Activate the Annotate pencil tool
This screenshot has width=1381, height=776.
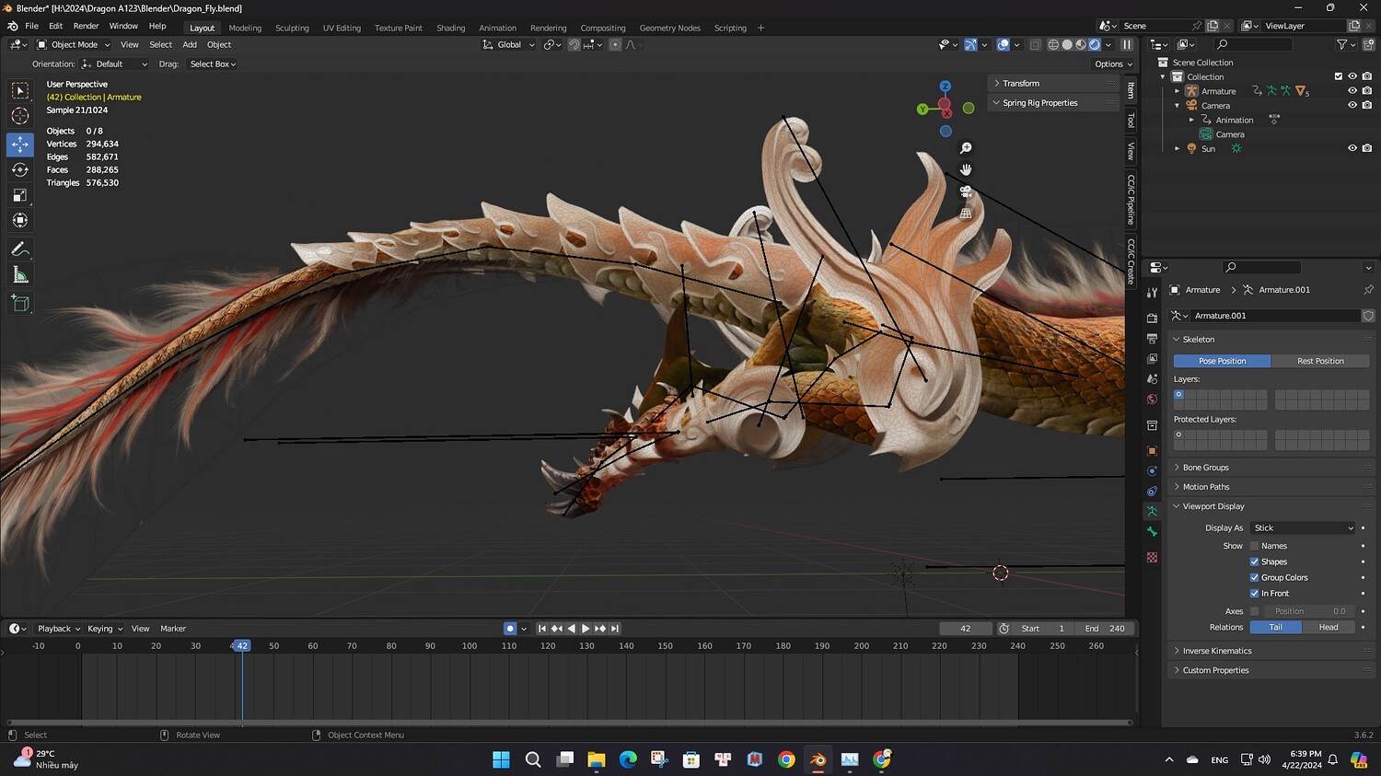[x=20, y=249]
